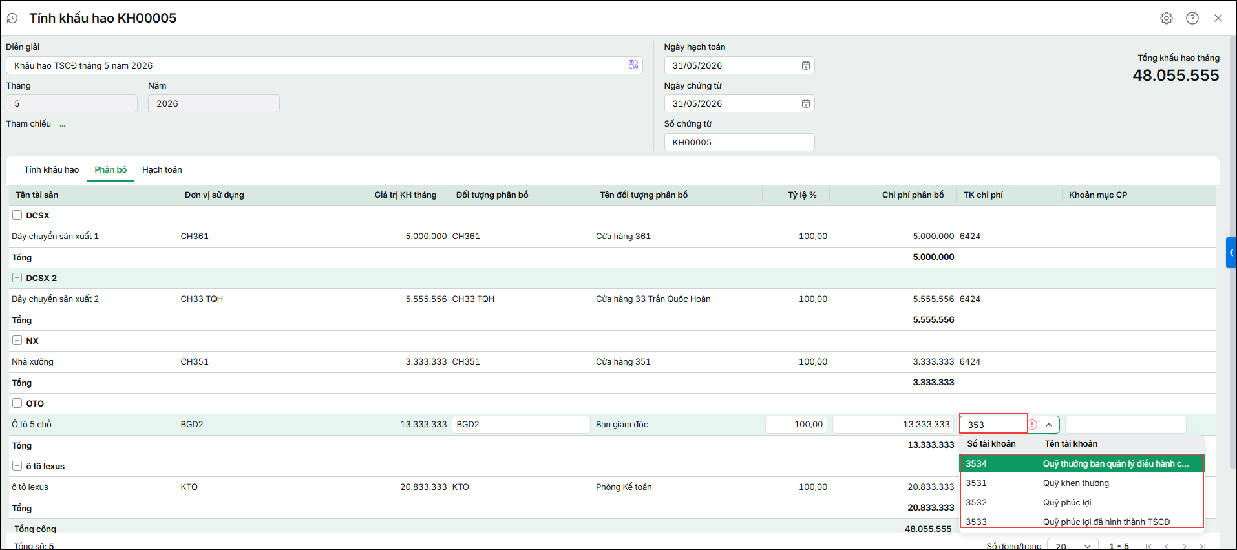Image resolution: width=1237 pixels, height=550 pixels.
Task: Choose account 3532 Quỹ phúc lợi
Action: 1081,502
